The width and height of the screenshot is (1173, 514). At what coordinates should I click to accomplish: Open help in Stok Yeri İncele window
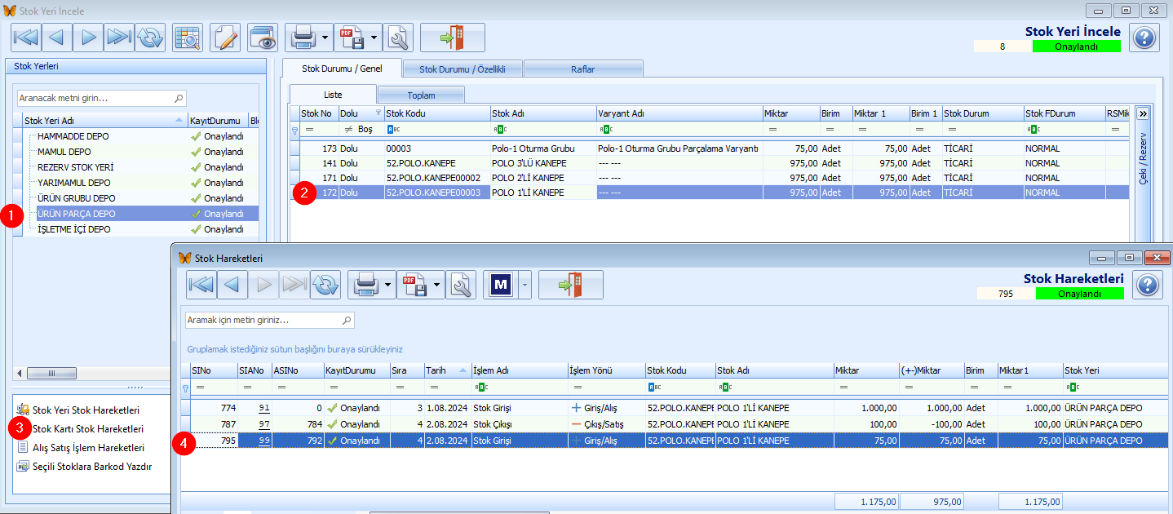(1144, 38)
